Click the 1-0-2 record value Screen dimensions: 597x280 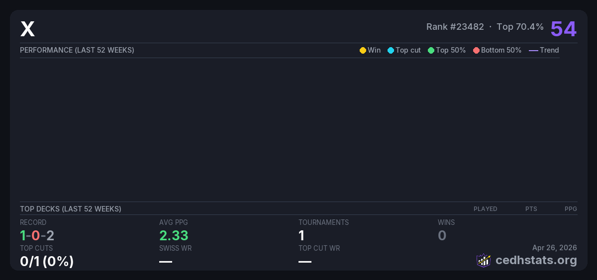coord(37,235)
